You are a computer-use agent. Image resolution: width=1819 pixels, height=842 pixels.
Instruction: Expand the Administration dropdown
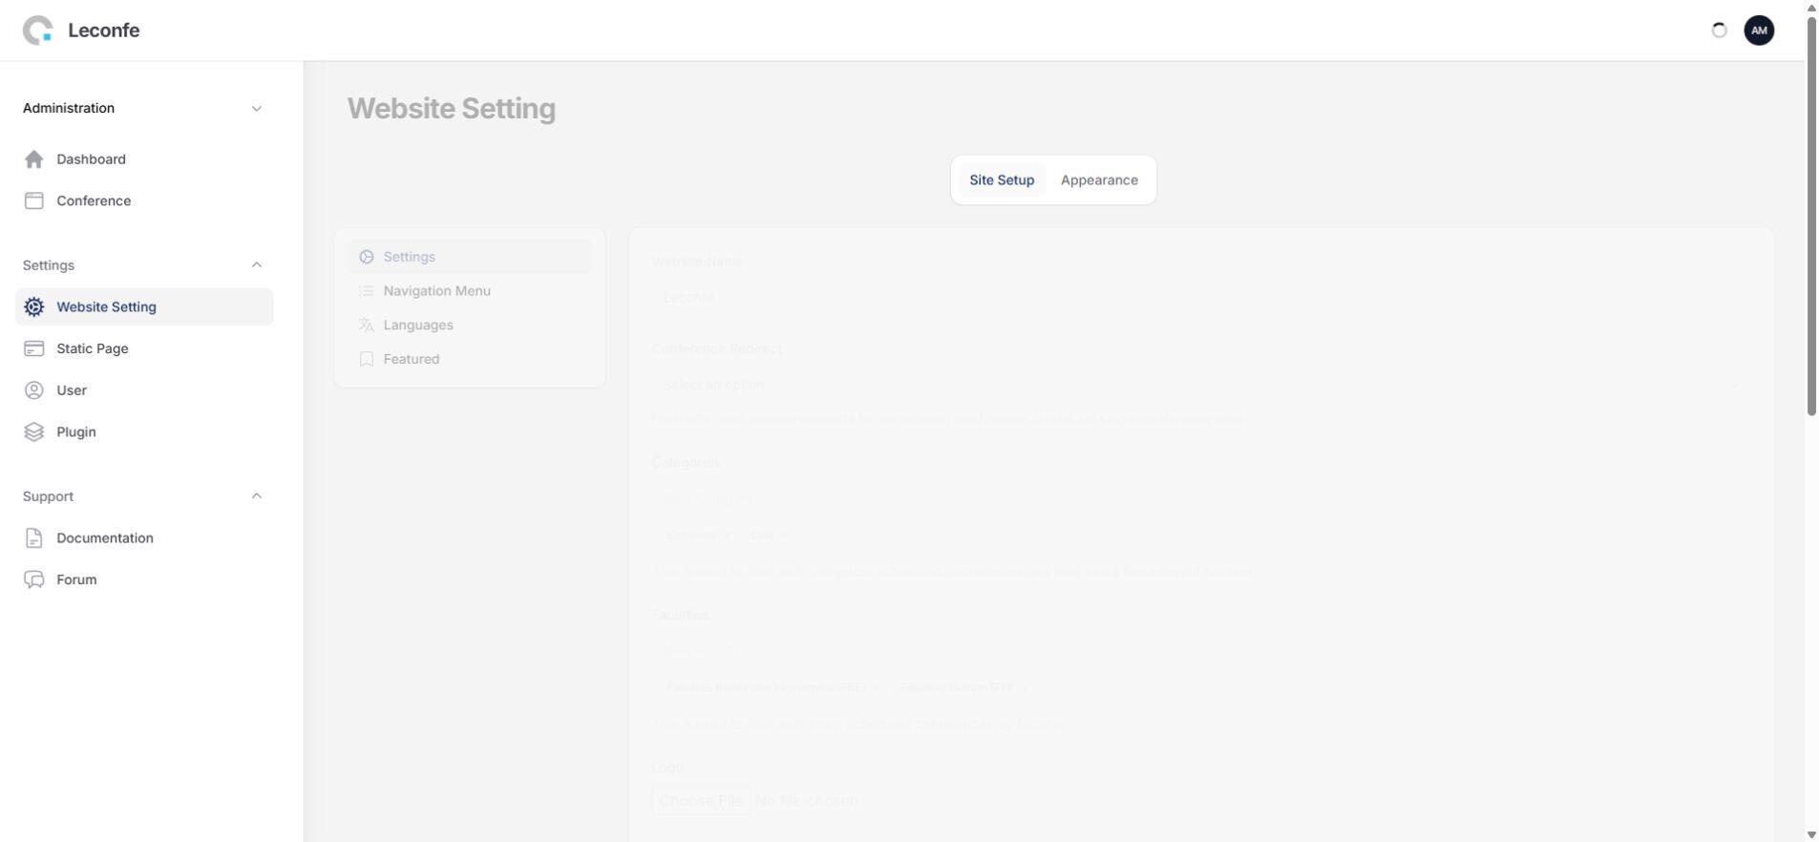[144, 108]
